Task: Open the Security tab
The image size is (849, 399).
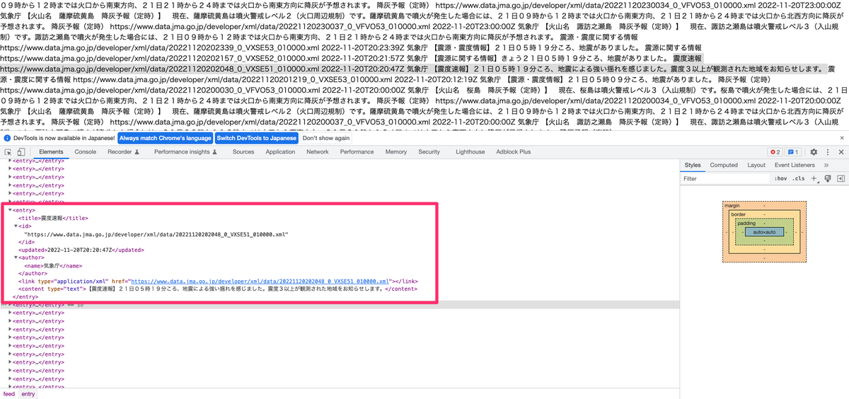Action: coord(429,152)
